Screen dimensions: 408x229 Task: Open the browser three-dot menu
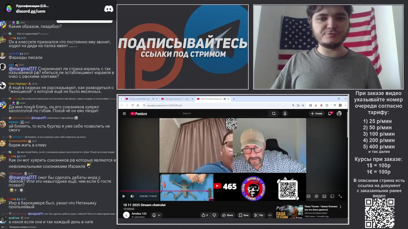click(345, 105)
